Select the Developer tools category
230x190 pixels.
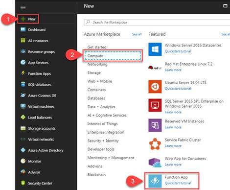[101, 149]
